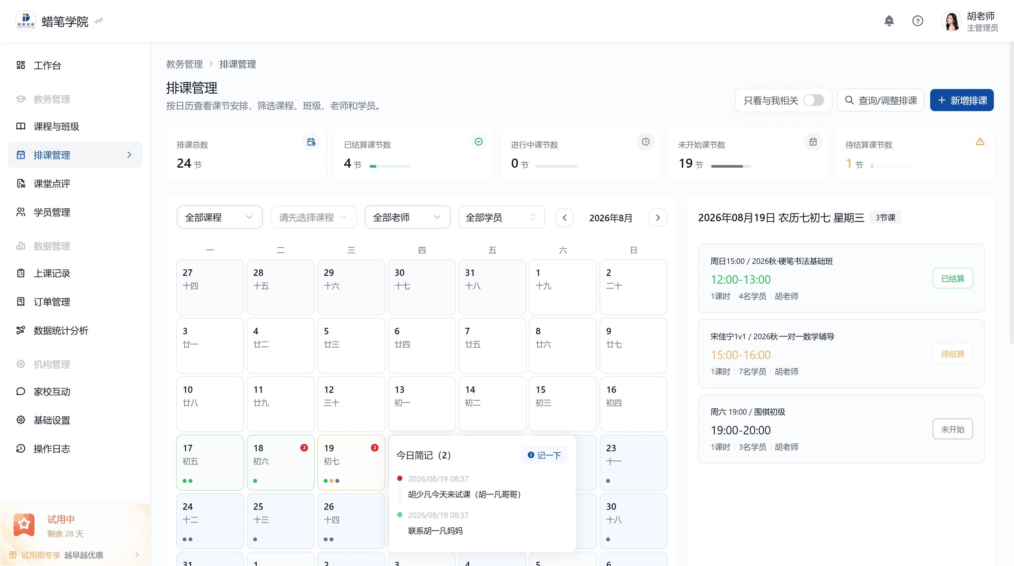
Task: Click the 排课总数 calendar icon
Action: point(311,142)
